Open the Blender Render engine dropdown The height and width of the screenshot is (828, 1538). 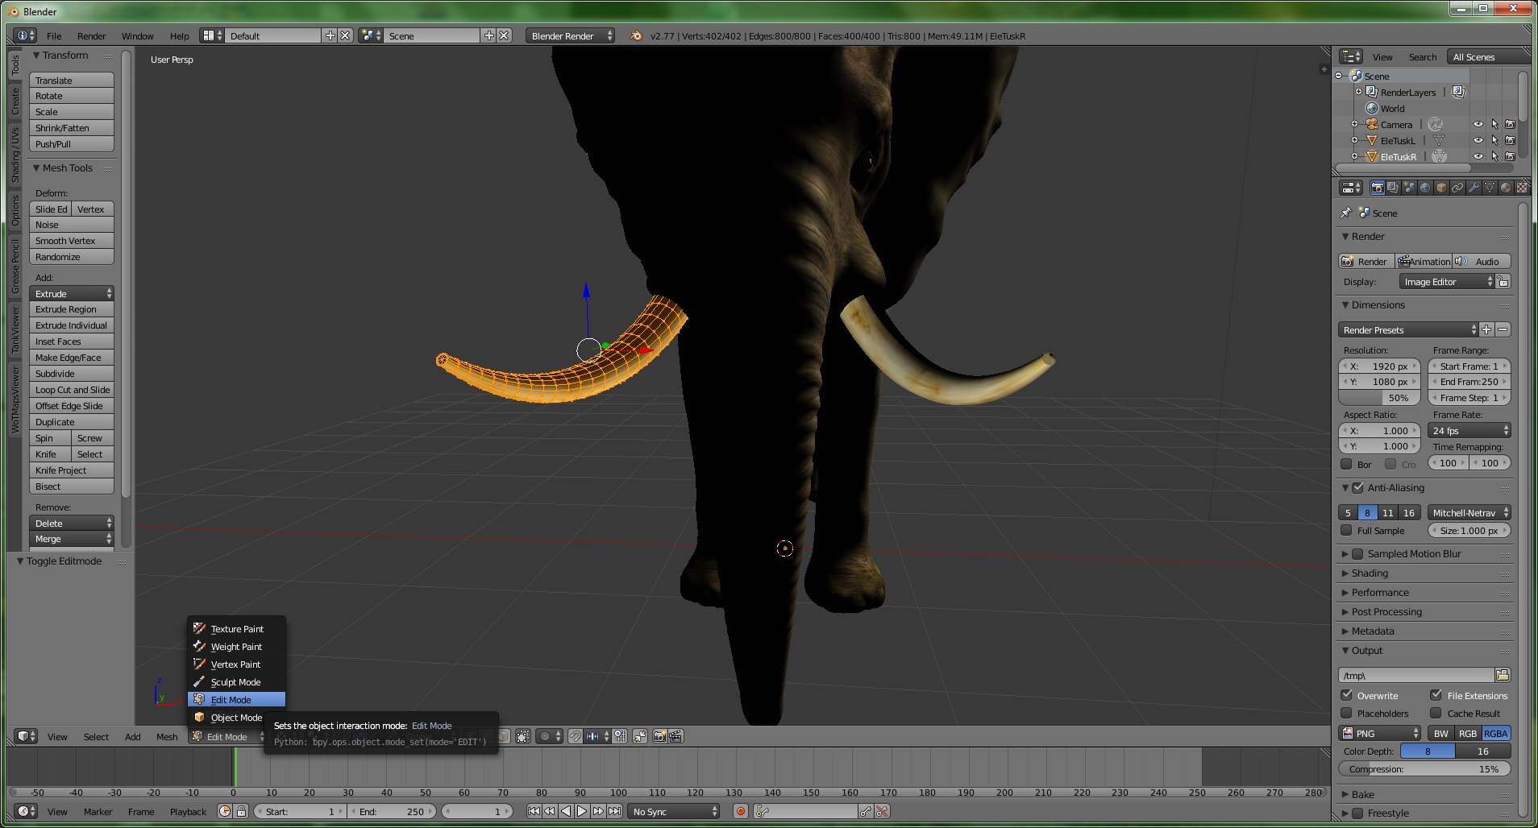pyautogui.click(x=571, y=35)
